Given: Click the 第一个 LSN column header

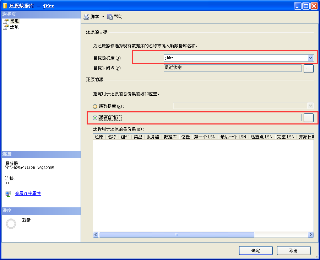Looking at the screenshot, I should pyautogui.click(x=205, y=137).
